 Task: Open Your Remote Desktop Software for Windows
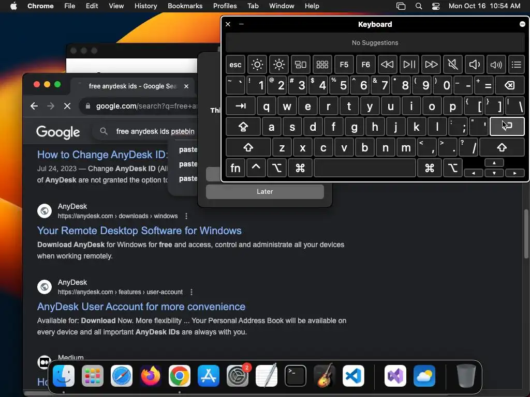(139, 231)
